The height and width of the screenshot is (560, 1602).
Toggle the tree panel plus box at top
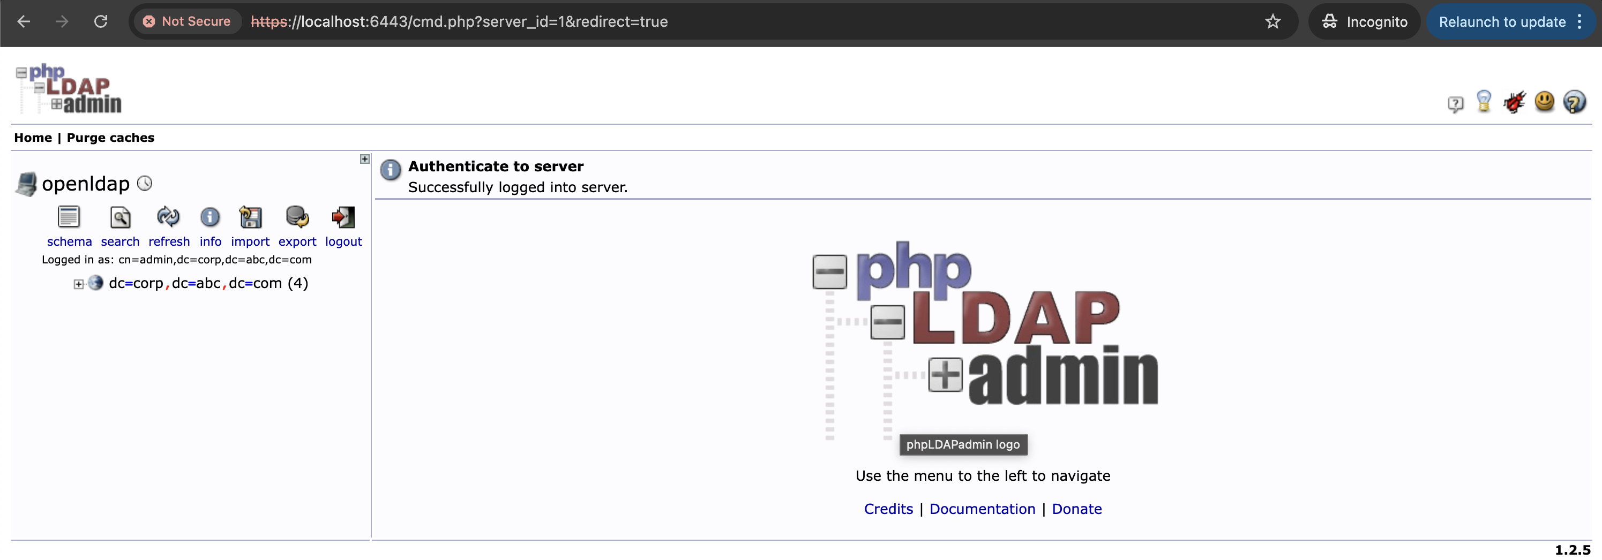(365, 159)
